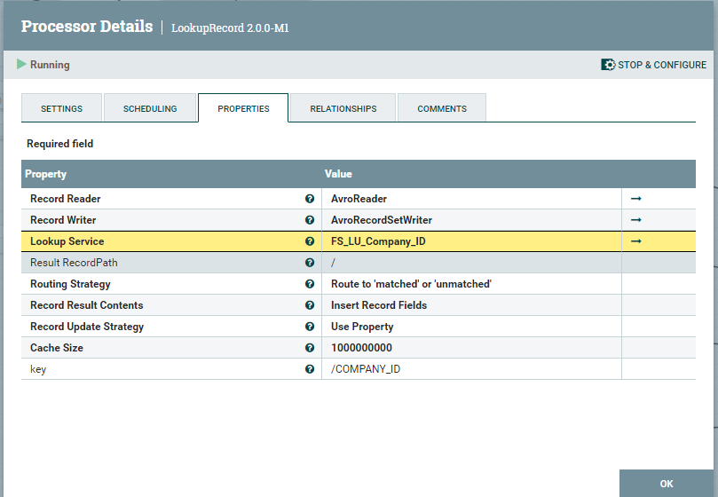This screenshot has height=497, width=718.
Task: Confirm with the OK button
Action: (667, 484)
